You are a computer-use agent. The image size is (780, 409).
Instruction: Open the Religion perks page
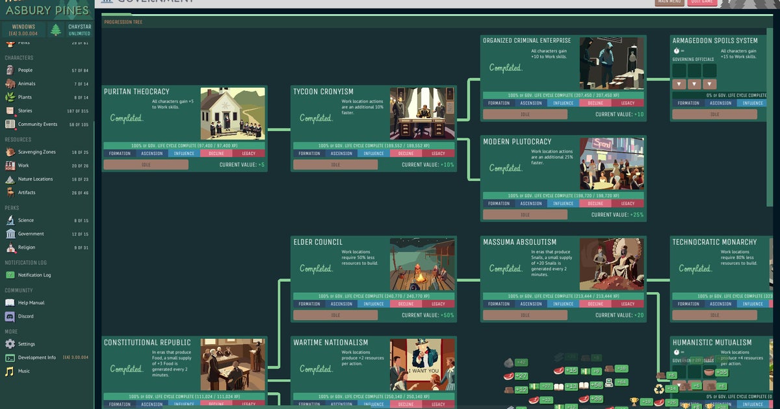pyautogui.click(x=27, y=247)
